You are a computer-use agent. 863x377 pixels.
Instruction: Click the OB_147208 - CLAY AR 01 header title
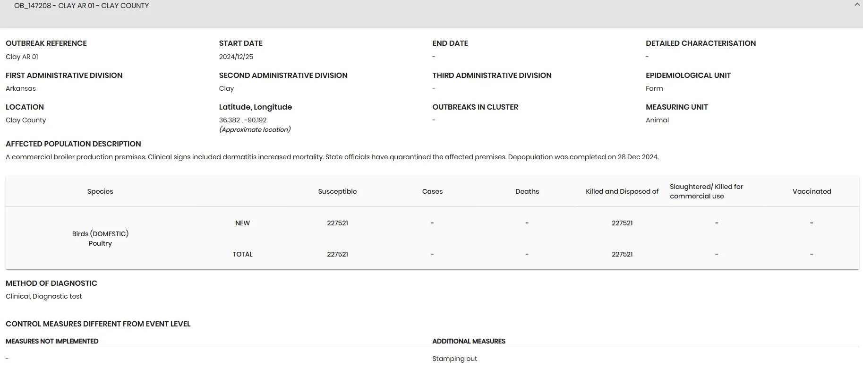pyautogui.click(x=81, y=6)
